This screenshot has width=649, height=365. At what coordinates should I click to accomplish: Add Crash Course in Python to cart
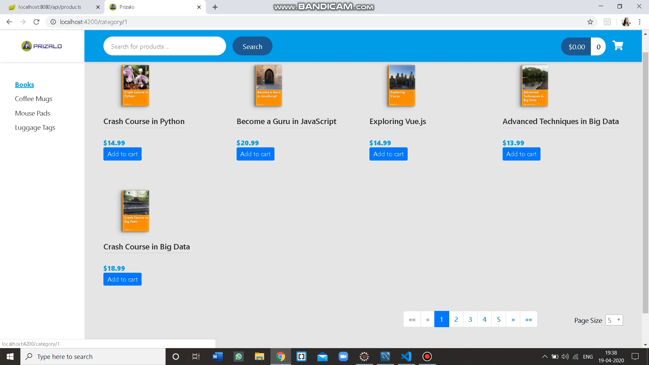(122, 154)
